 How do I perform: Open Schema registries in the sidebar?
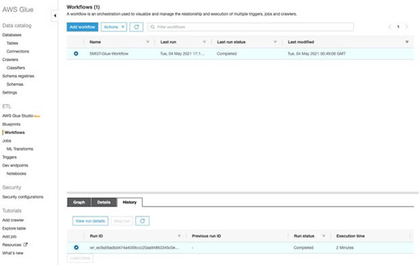pyautogui.click(x=18, y=76)
